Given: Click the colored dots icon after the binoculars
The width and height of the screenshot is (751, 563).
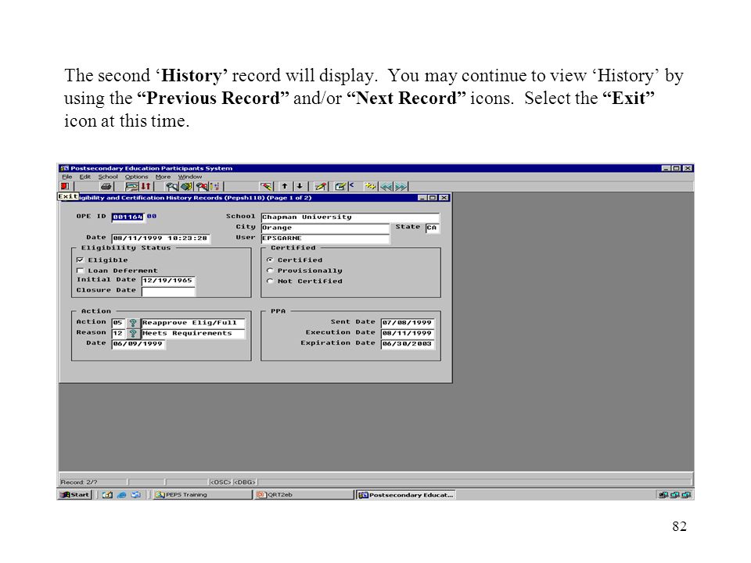Looking at the screenshot, I should tap(215, 186).
